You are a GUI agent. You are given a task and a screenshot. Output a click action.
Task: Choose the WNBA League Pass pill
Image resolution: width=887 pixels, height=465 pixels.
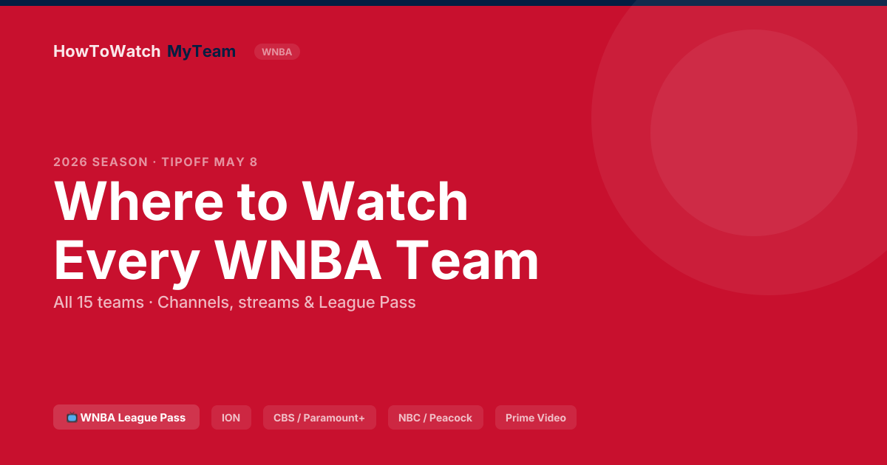(126, 417)
